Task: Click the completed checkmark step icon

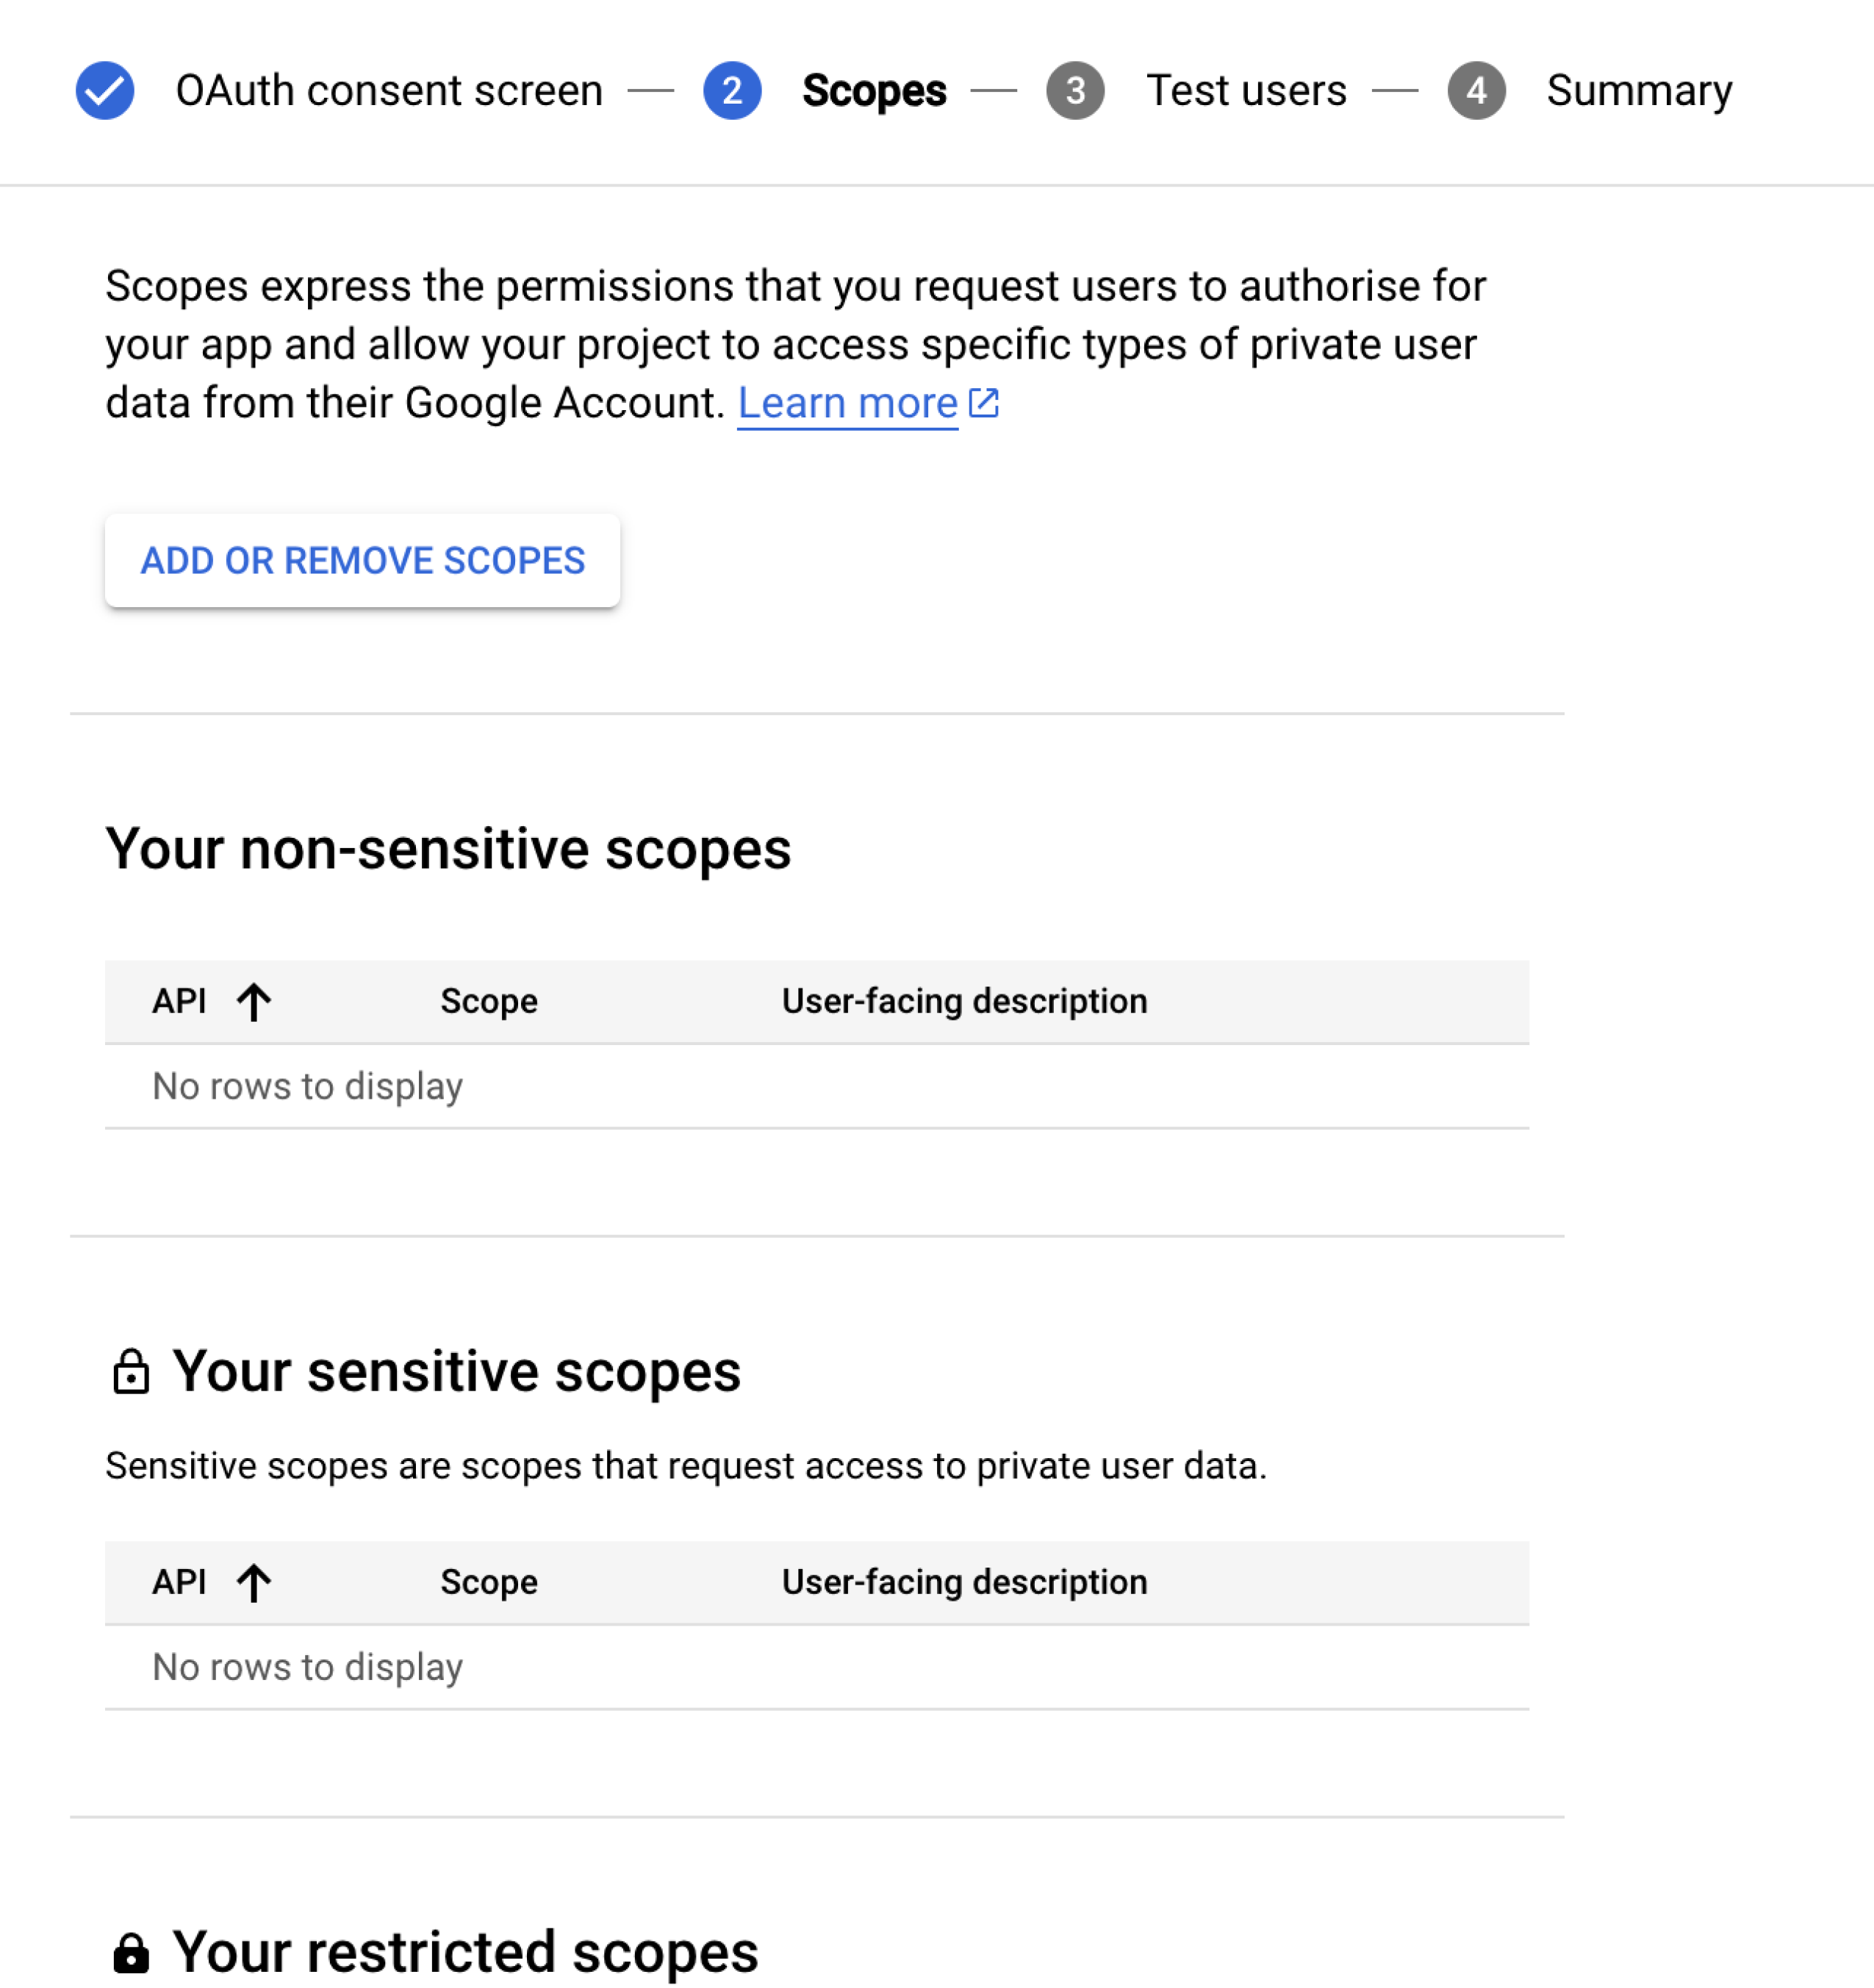Action: (x=105, y=91)
